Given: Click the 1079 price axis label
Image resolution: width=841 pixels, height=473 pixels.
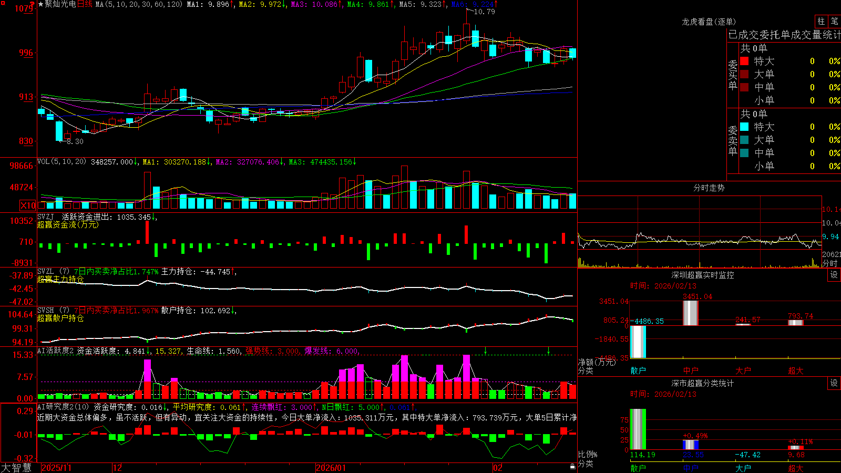Looking at the screenshot, I should [x=24, y=8].
